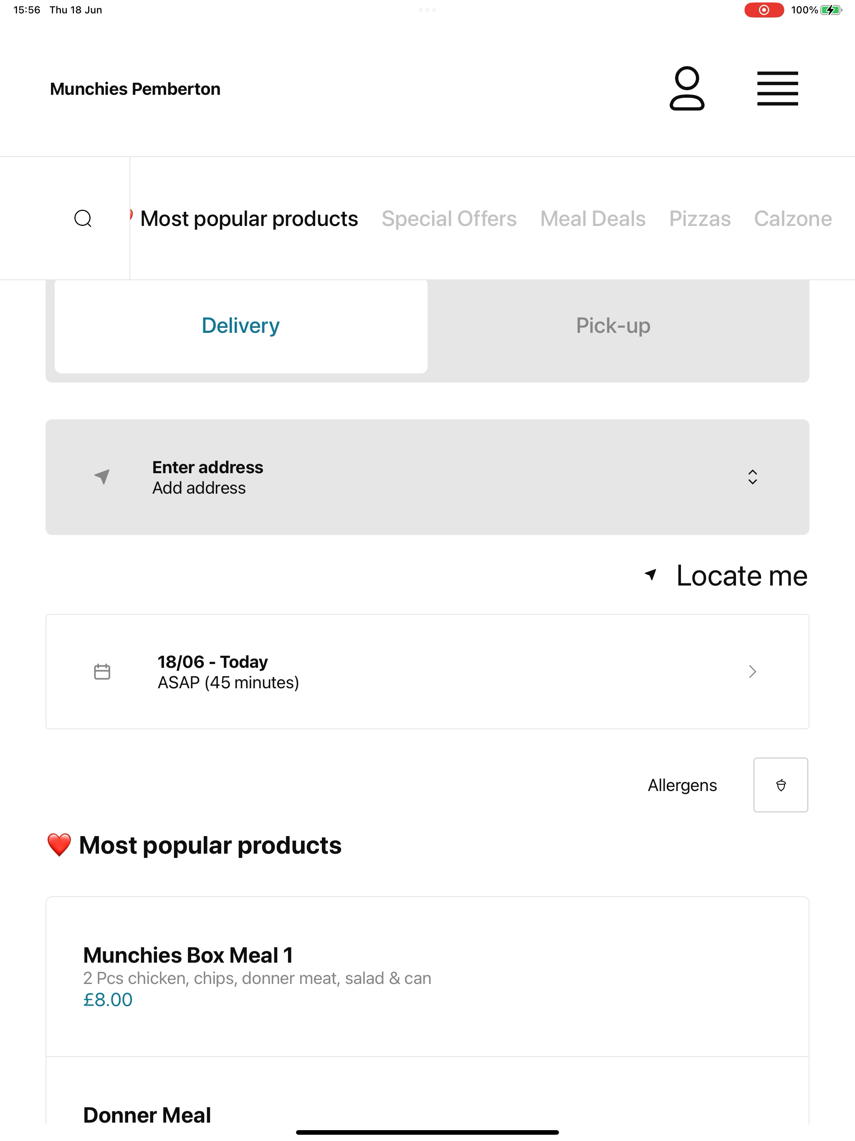Screen dimensions: 855x1141
Task: Select the Special Offers tab
Action: (449, 219)
